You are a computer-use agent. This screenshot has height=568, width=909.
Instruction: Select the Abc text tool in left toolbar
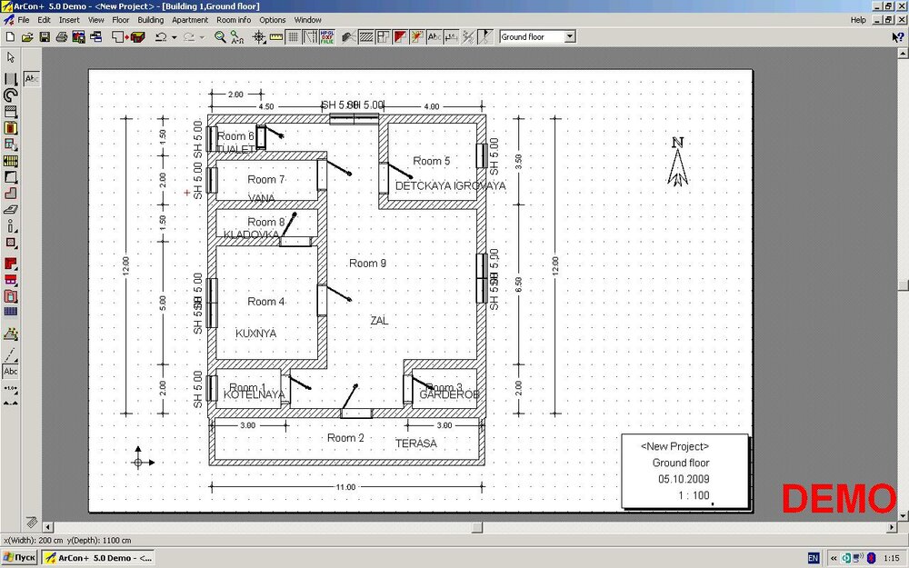(10, 371)
